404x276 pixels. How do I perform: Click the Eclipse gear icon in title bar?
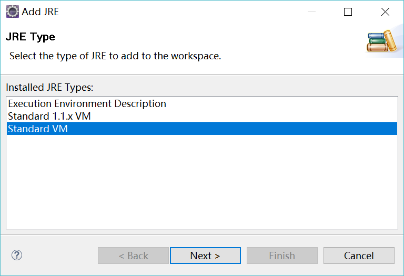[13, 12]
